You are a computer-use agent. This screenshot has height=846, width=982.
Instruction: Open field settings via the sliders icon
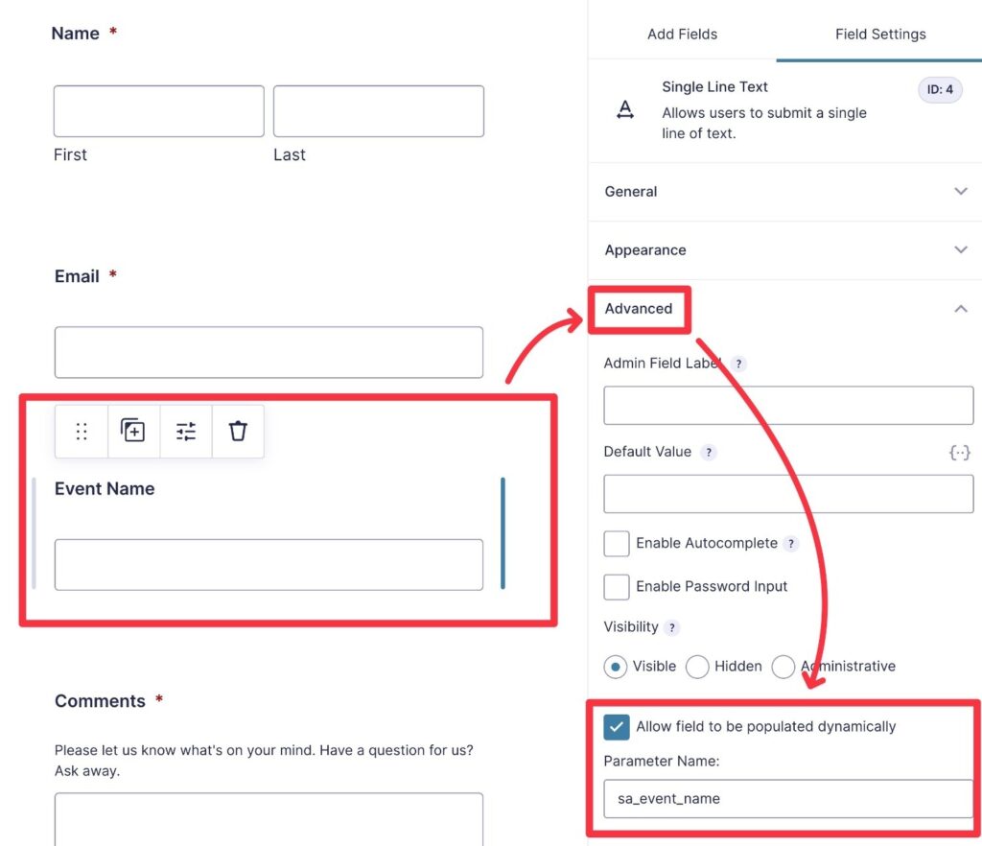pos(185,431)
